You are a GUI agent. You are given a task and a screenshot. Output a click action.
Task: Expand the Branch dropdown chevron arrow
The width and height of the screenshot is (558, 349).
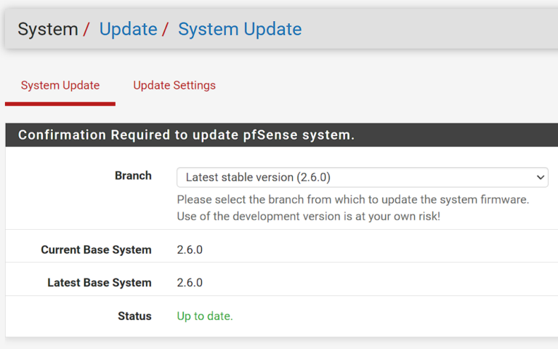coord(540,177)
